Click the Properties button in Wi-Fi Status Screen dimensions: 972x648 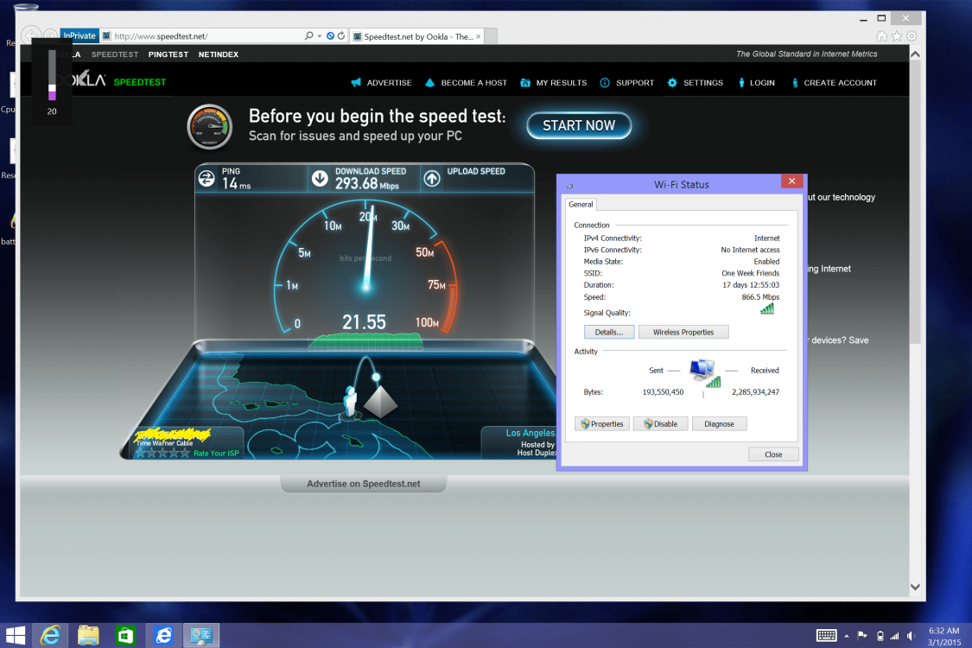602,424
